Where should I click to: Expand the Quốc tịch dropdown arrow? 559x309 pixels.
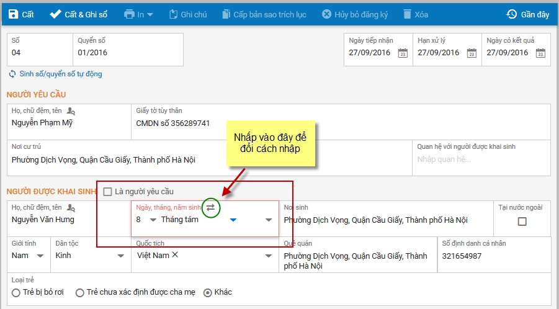269,256
